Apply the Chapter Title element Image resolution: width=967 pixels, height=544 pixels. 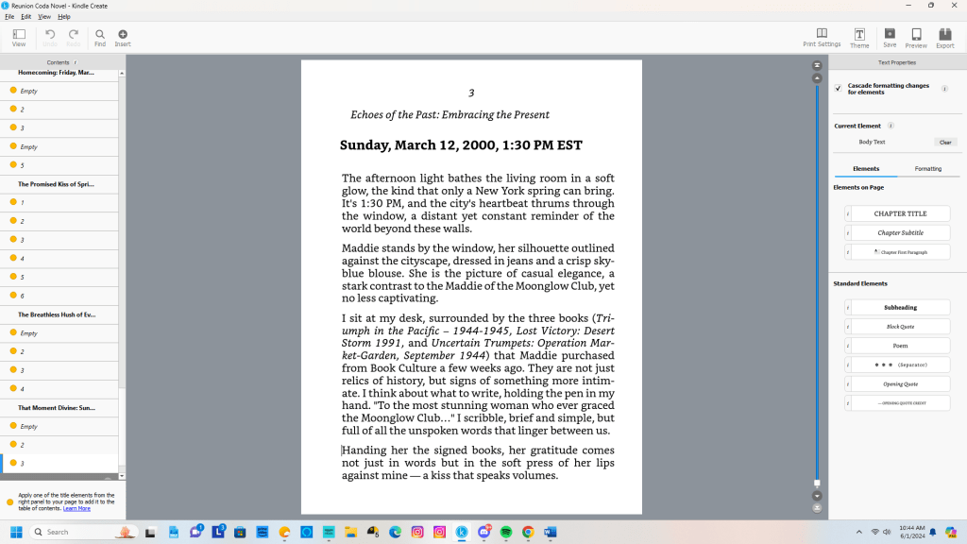point(900,214)
